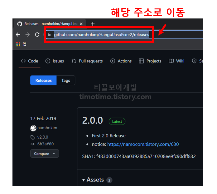Open the Compare dropdown

(44, 153)
